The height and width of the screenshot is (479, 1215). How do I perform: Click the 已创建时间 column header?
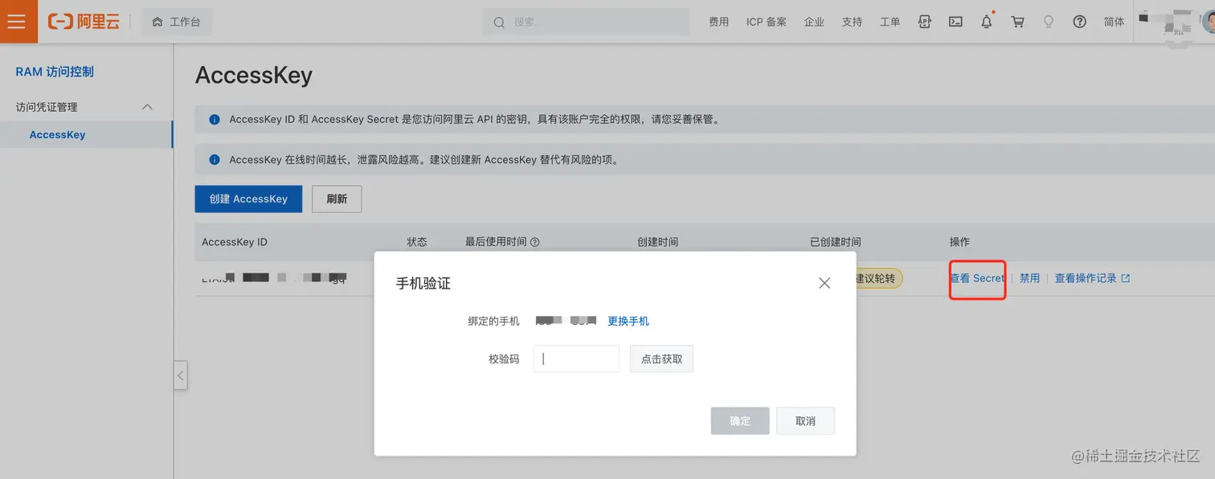[x=836, y=242]
